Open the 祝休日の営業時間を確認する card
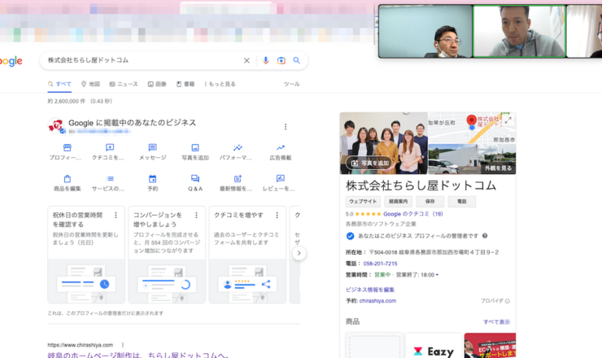This screenshot has width=602, height=358. click(x=86, y=255)
